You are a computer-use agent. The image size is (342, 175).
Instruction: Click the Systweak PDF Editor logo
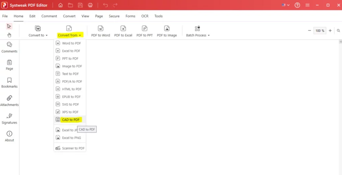coord(4,5)
